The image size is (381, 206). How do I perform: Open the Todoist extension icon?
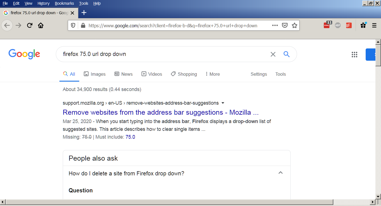tap(349, 26)
